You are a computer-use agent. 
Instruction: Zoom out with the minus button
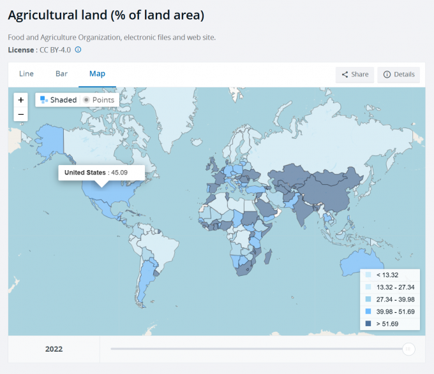tap(21, 114)
